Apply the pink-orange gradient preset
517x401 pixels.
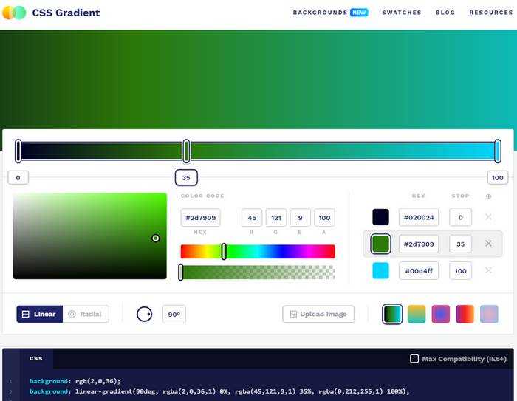pos(465,314)
